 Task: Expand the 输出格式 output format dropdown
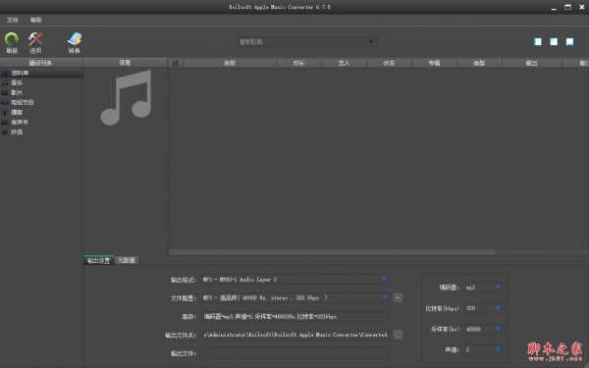[384, 280]
